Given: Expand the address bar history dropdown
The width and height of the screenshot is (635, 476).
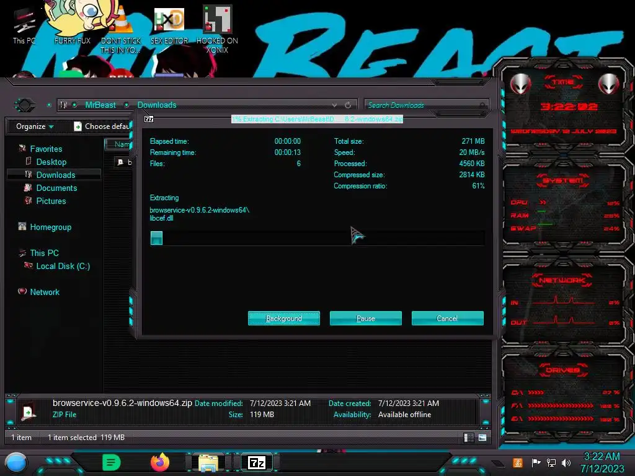Looking at the screenshot, I should (x=334, y=105).
